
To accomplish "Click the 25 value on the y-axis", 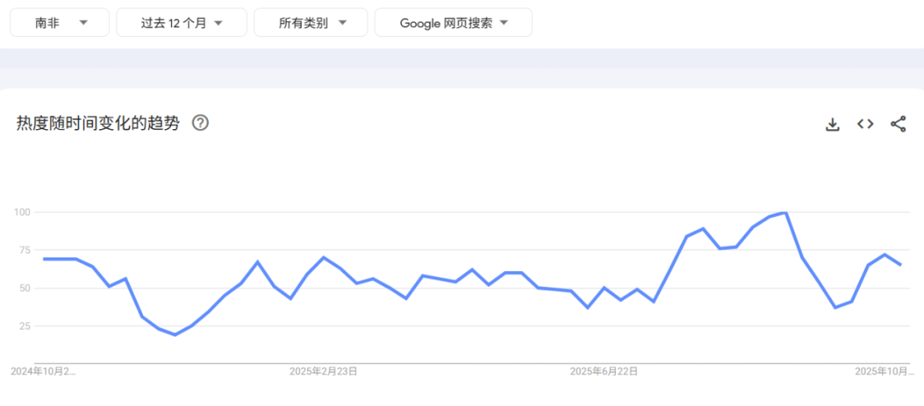I will pos(24,326).
